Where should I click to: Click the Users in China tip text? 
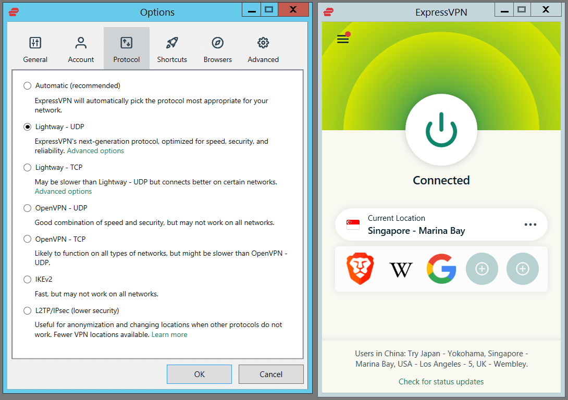tap(441, 359)
